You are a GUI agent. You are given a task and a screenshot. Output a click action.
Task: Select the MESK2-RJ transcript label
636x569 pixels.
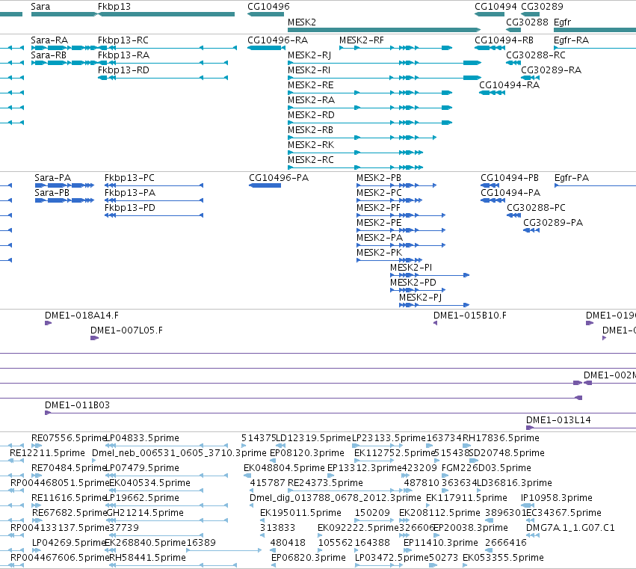pos(309,55)
